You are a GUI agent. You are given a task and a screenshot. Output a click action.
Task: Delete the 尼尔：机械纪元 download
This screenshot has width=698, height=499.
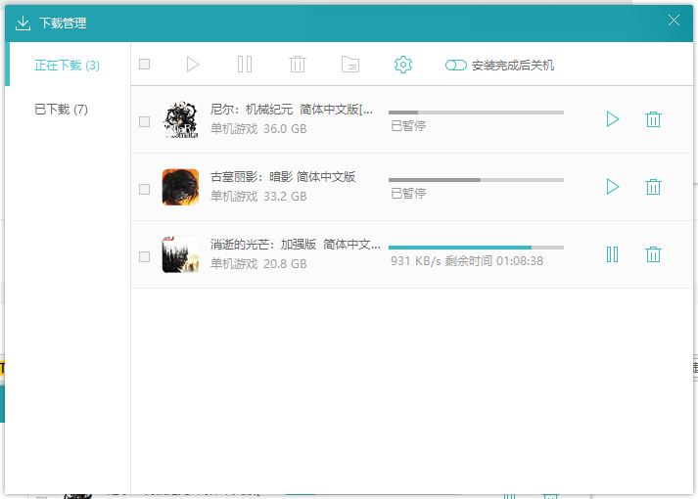(x=653, y=119)
